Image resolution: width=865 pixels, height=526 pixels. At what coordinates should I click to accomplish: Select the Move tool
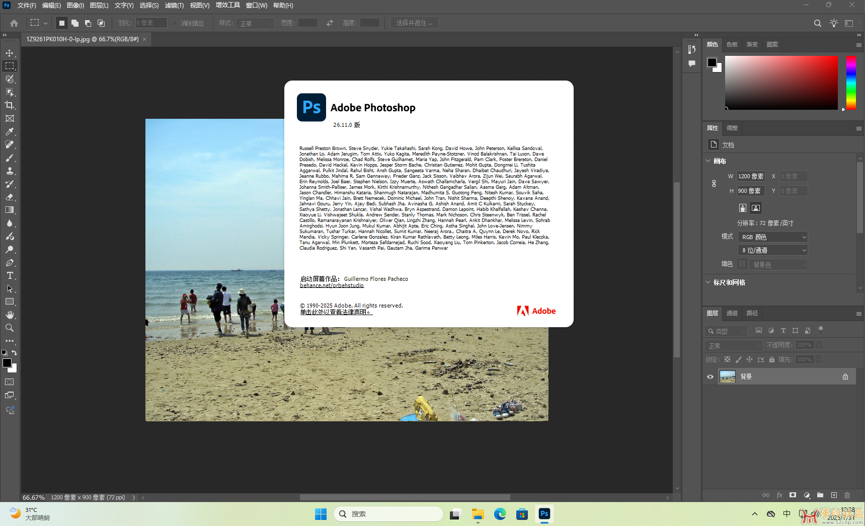click(x=10, y=53)
